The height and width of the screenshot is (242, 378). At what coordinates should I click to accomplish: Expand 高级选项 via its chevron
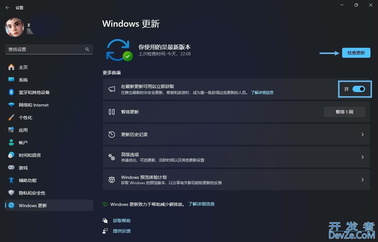click(x=363, y=157)
